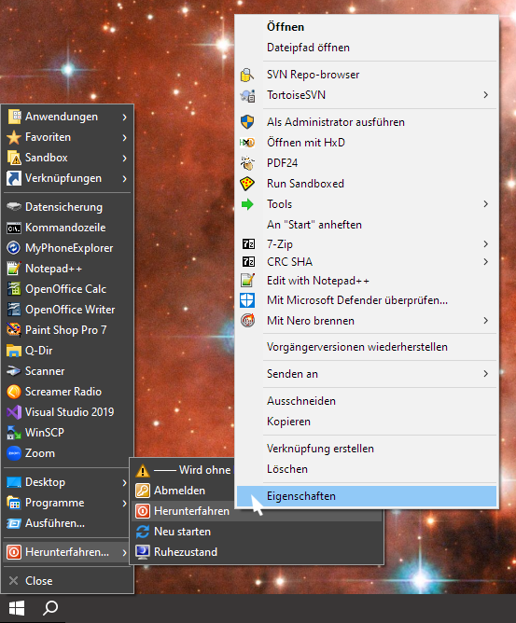Click the Q-Dir folder icon

point(14,351)
